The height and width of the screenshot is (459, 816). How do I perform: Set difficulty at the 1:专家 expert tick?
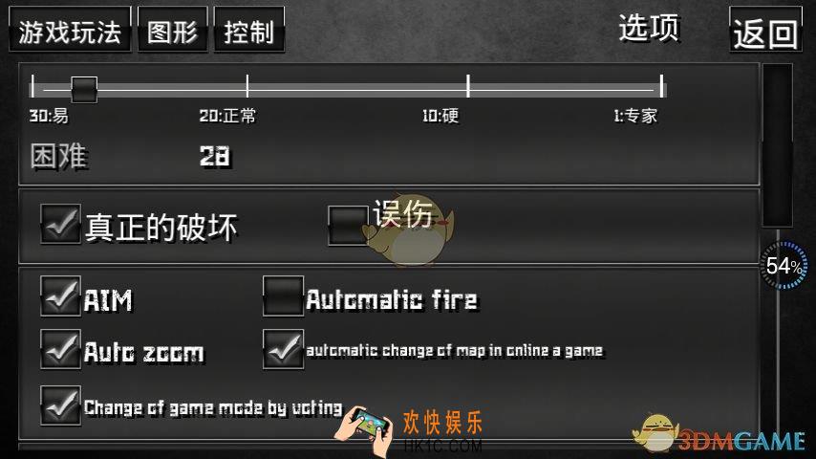pos(661,86)
